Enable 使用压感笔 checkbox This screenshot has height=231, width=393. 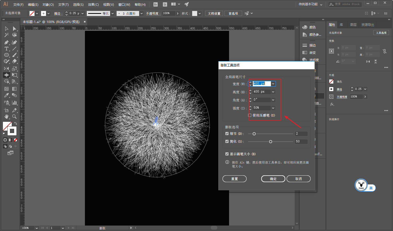(250, 115)
